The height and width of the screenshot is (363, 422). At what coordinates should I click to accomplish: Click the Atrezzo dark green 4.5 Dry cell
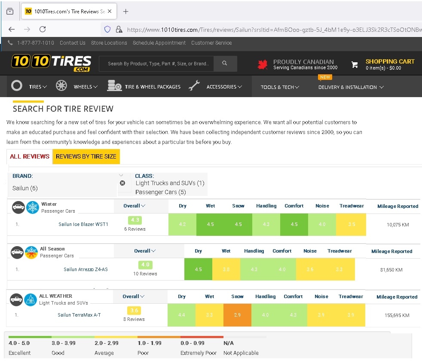[199, 269]
